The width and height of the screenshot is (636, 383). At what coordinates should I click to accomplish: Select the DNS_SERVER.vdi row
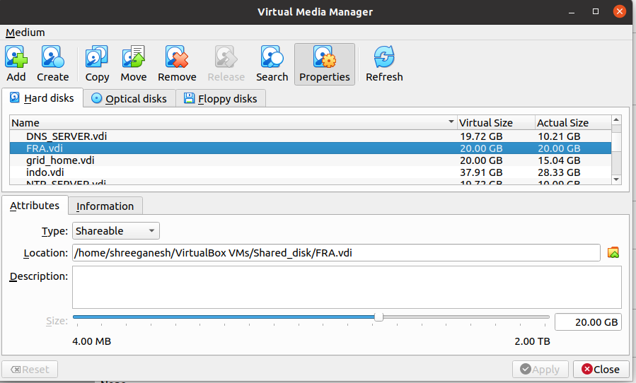[x=311, y=136]
